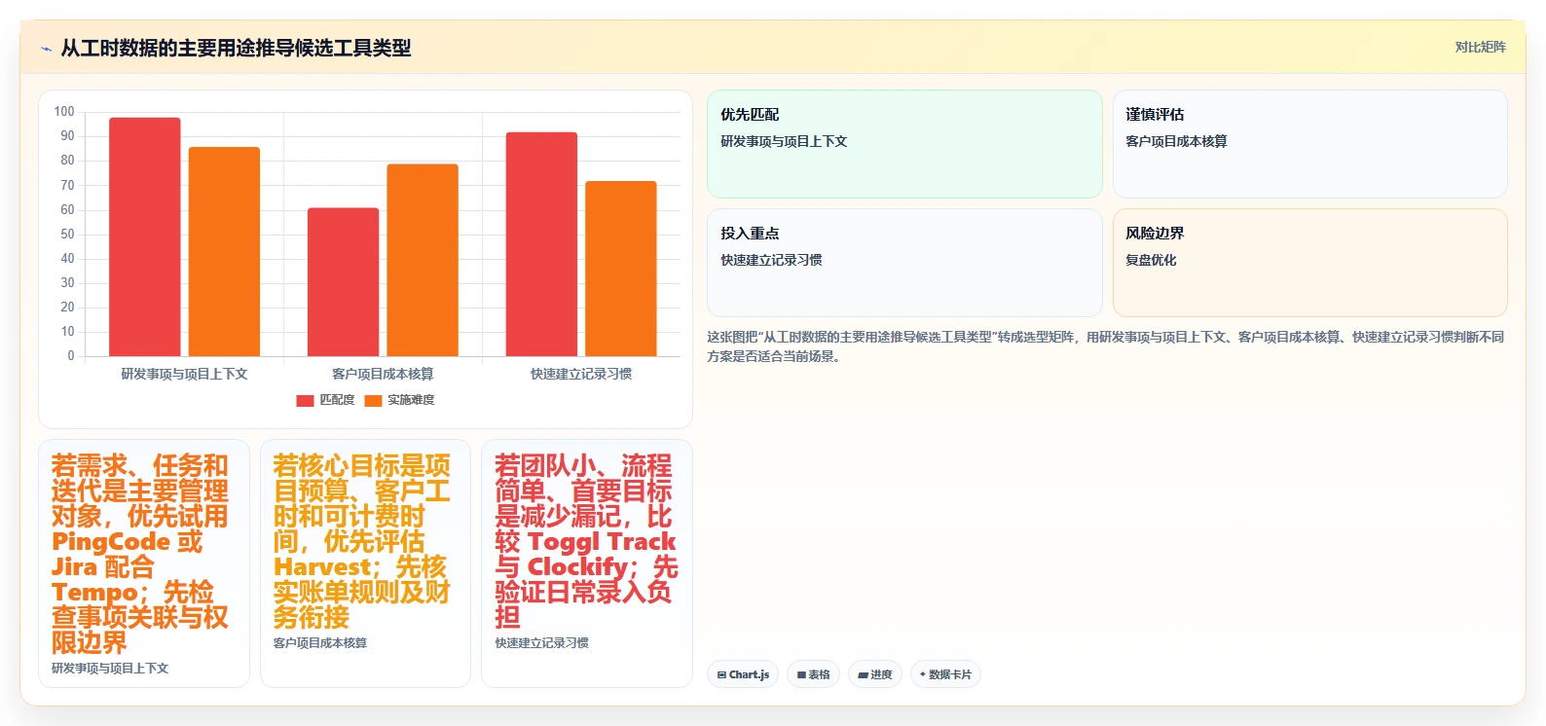Click the 数据卡片 tag chip
Image resolution: width=1546 pixels, height=726 pixels.
tap(945, 674)
